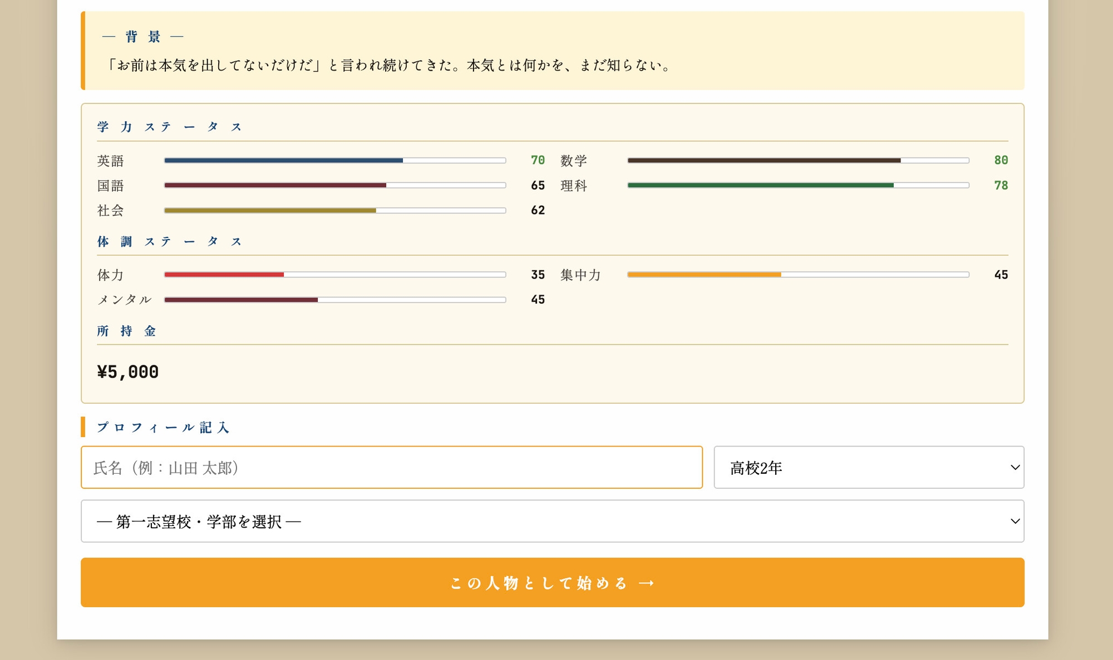Select the 学力ステータス section header
This screenshot has width=1113, height=660.
tap(168, 126)
